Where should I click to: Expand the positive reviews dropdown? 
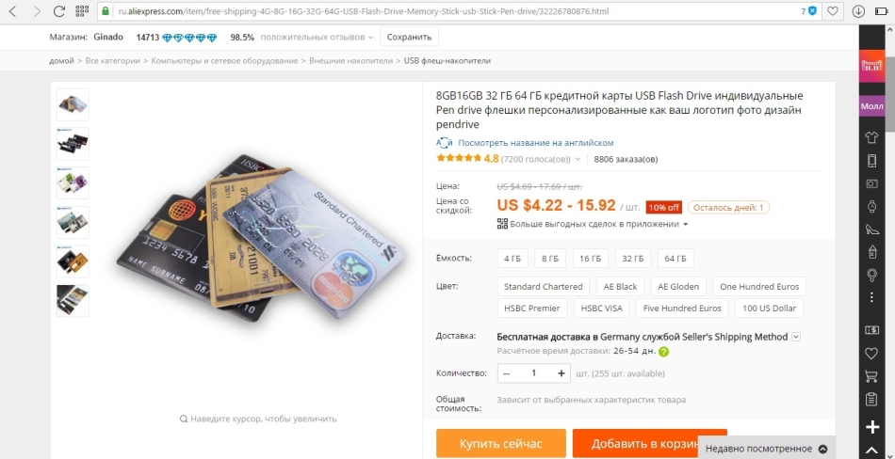[370, 38]
